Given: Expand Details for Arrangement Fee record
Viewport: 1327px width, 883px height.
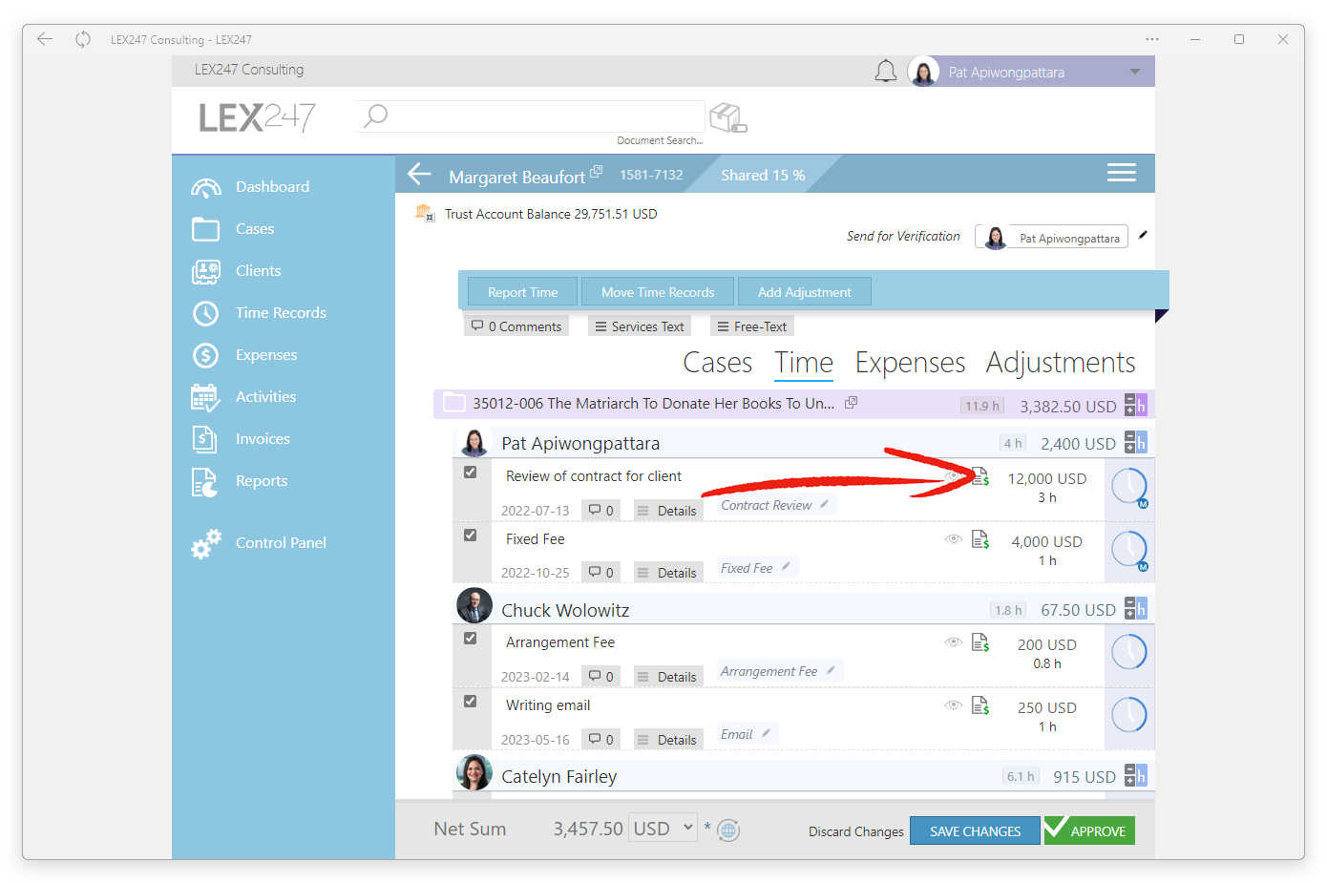Looking at the screenshot, I should tap(667, 677).
